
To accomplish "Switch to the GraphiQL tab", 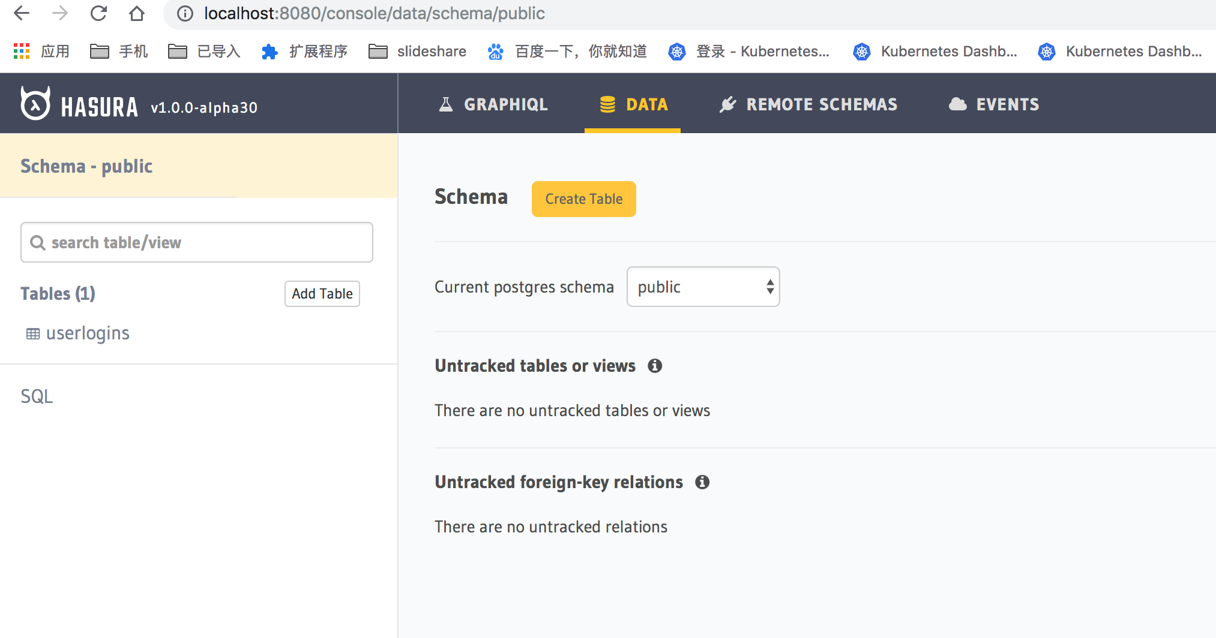I will (x=493, y=104).
